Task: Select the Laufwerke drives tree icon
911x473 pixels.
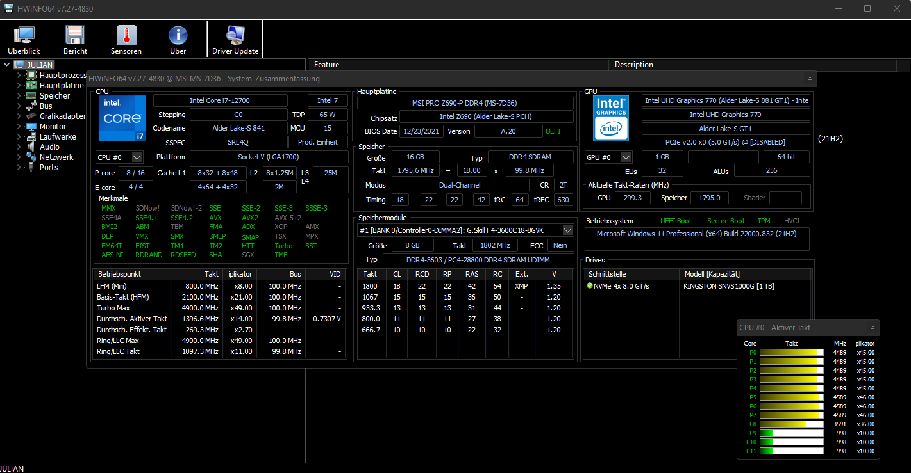Action: pos(31,136)
